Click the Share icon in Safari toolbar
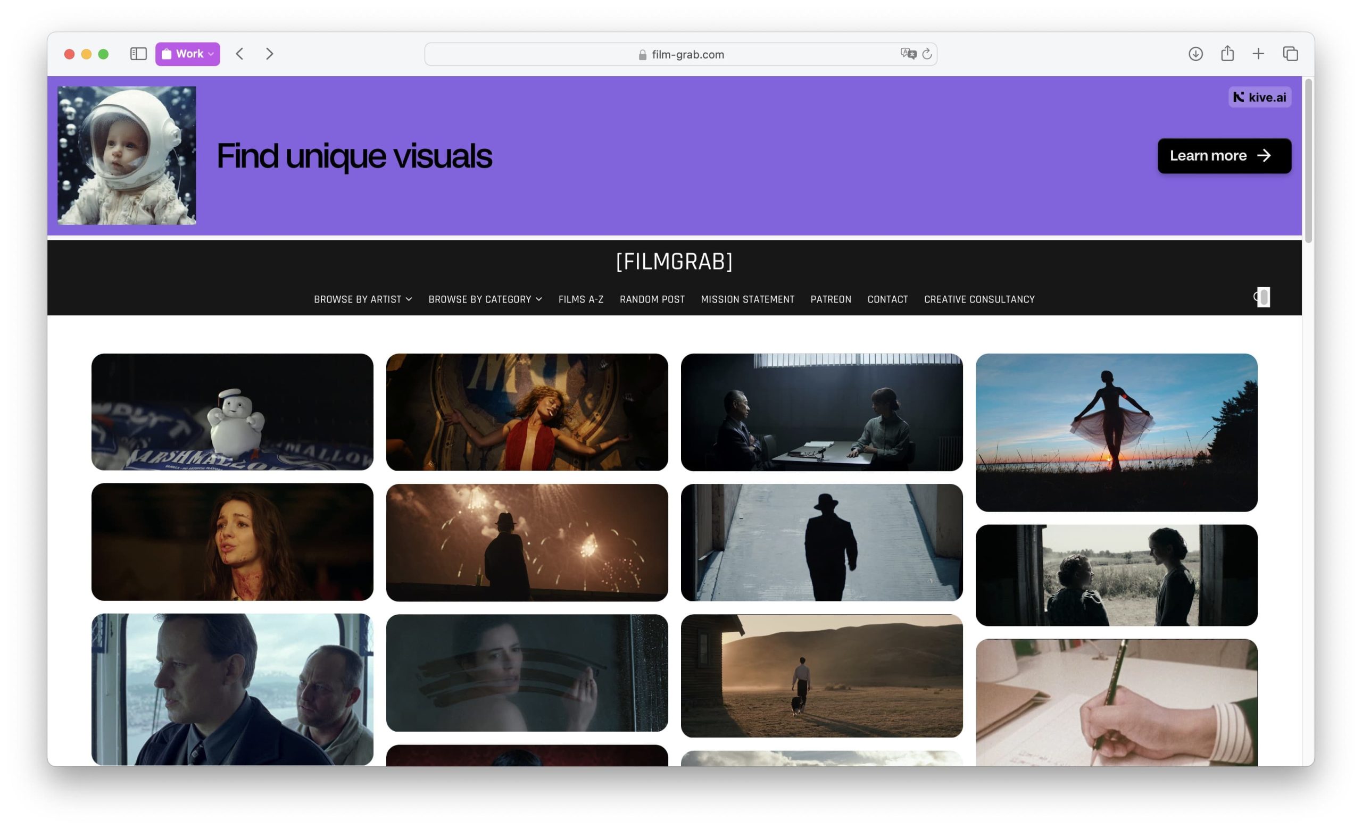1362x829 pixels. (1227, 54)
